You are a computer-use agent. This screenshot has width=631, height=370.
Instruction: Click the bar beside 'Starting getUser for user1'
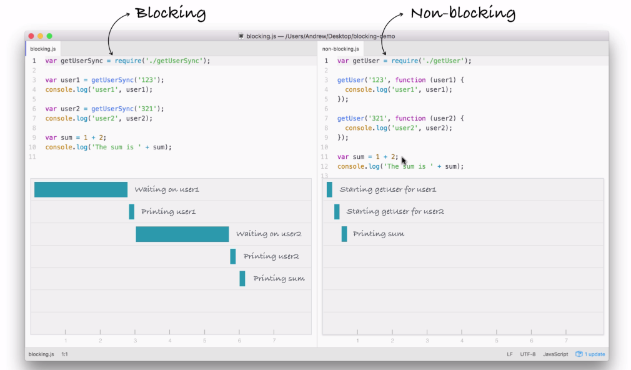(x=330, y=189)
